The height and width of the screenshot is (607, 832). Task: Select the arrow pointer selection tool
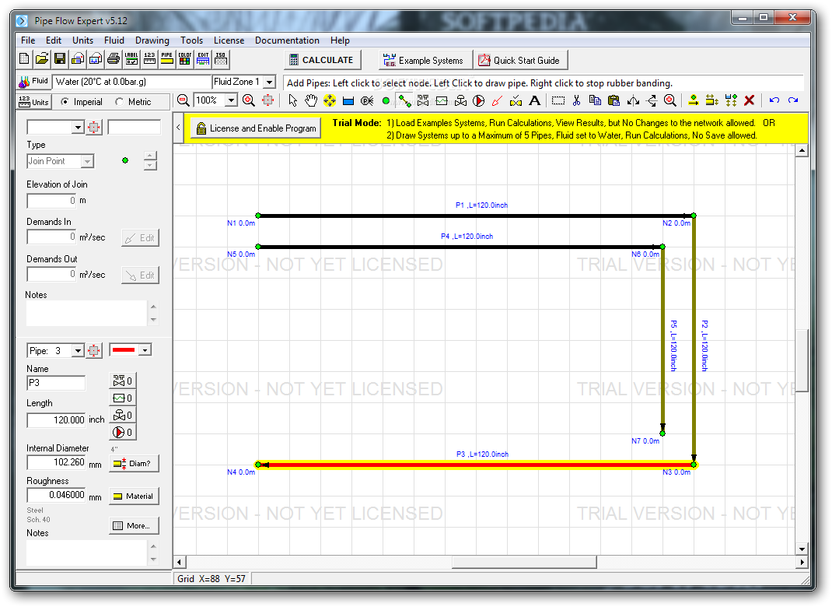point(292,100)
